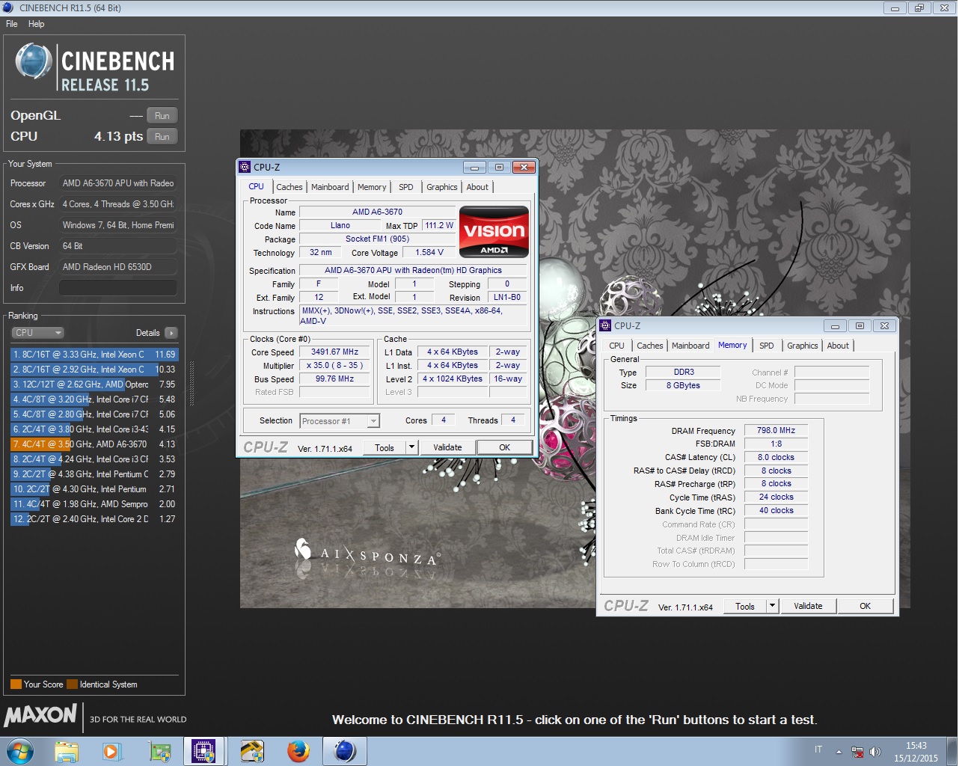Switch to CPU tab in Memory CPU-Z window
Image resolution: width=977 pixels, height=766 pixels.
click(x=616, y=346)
